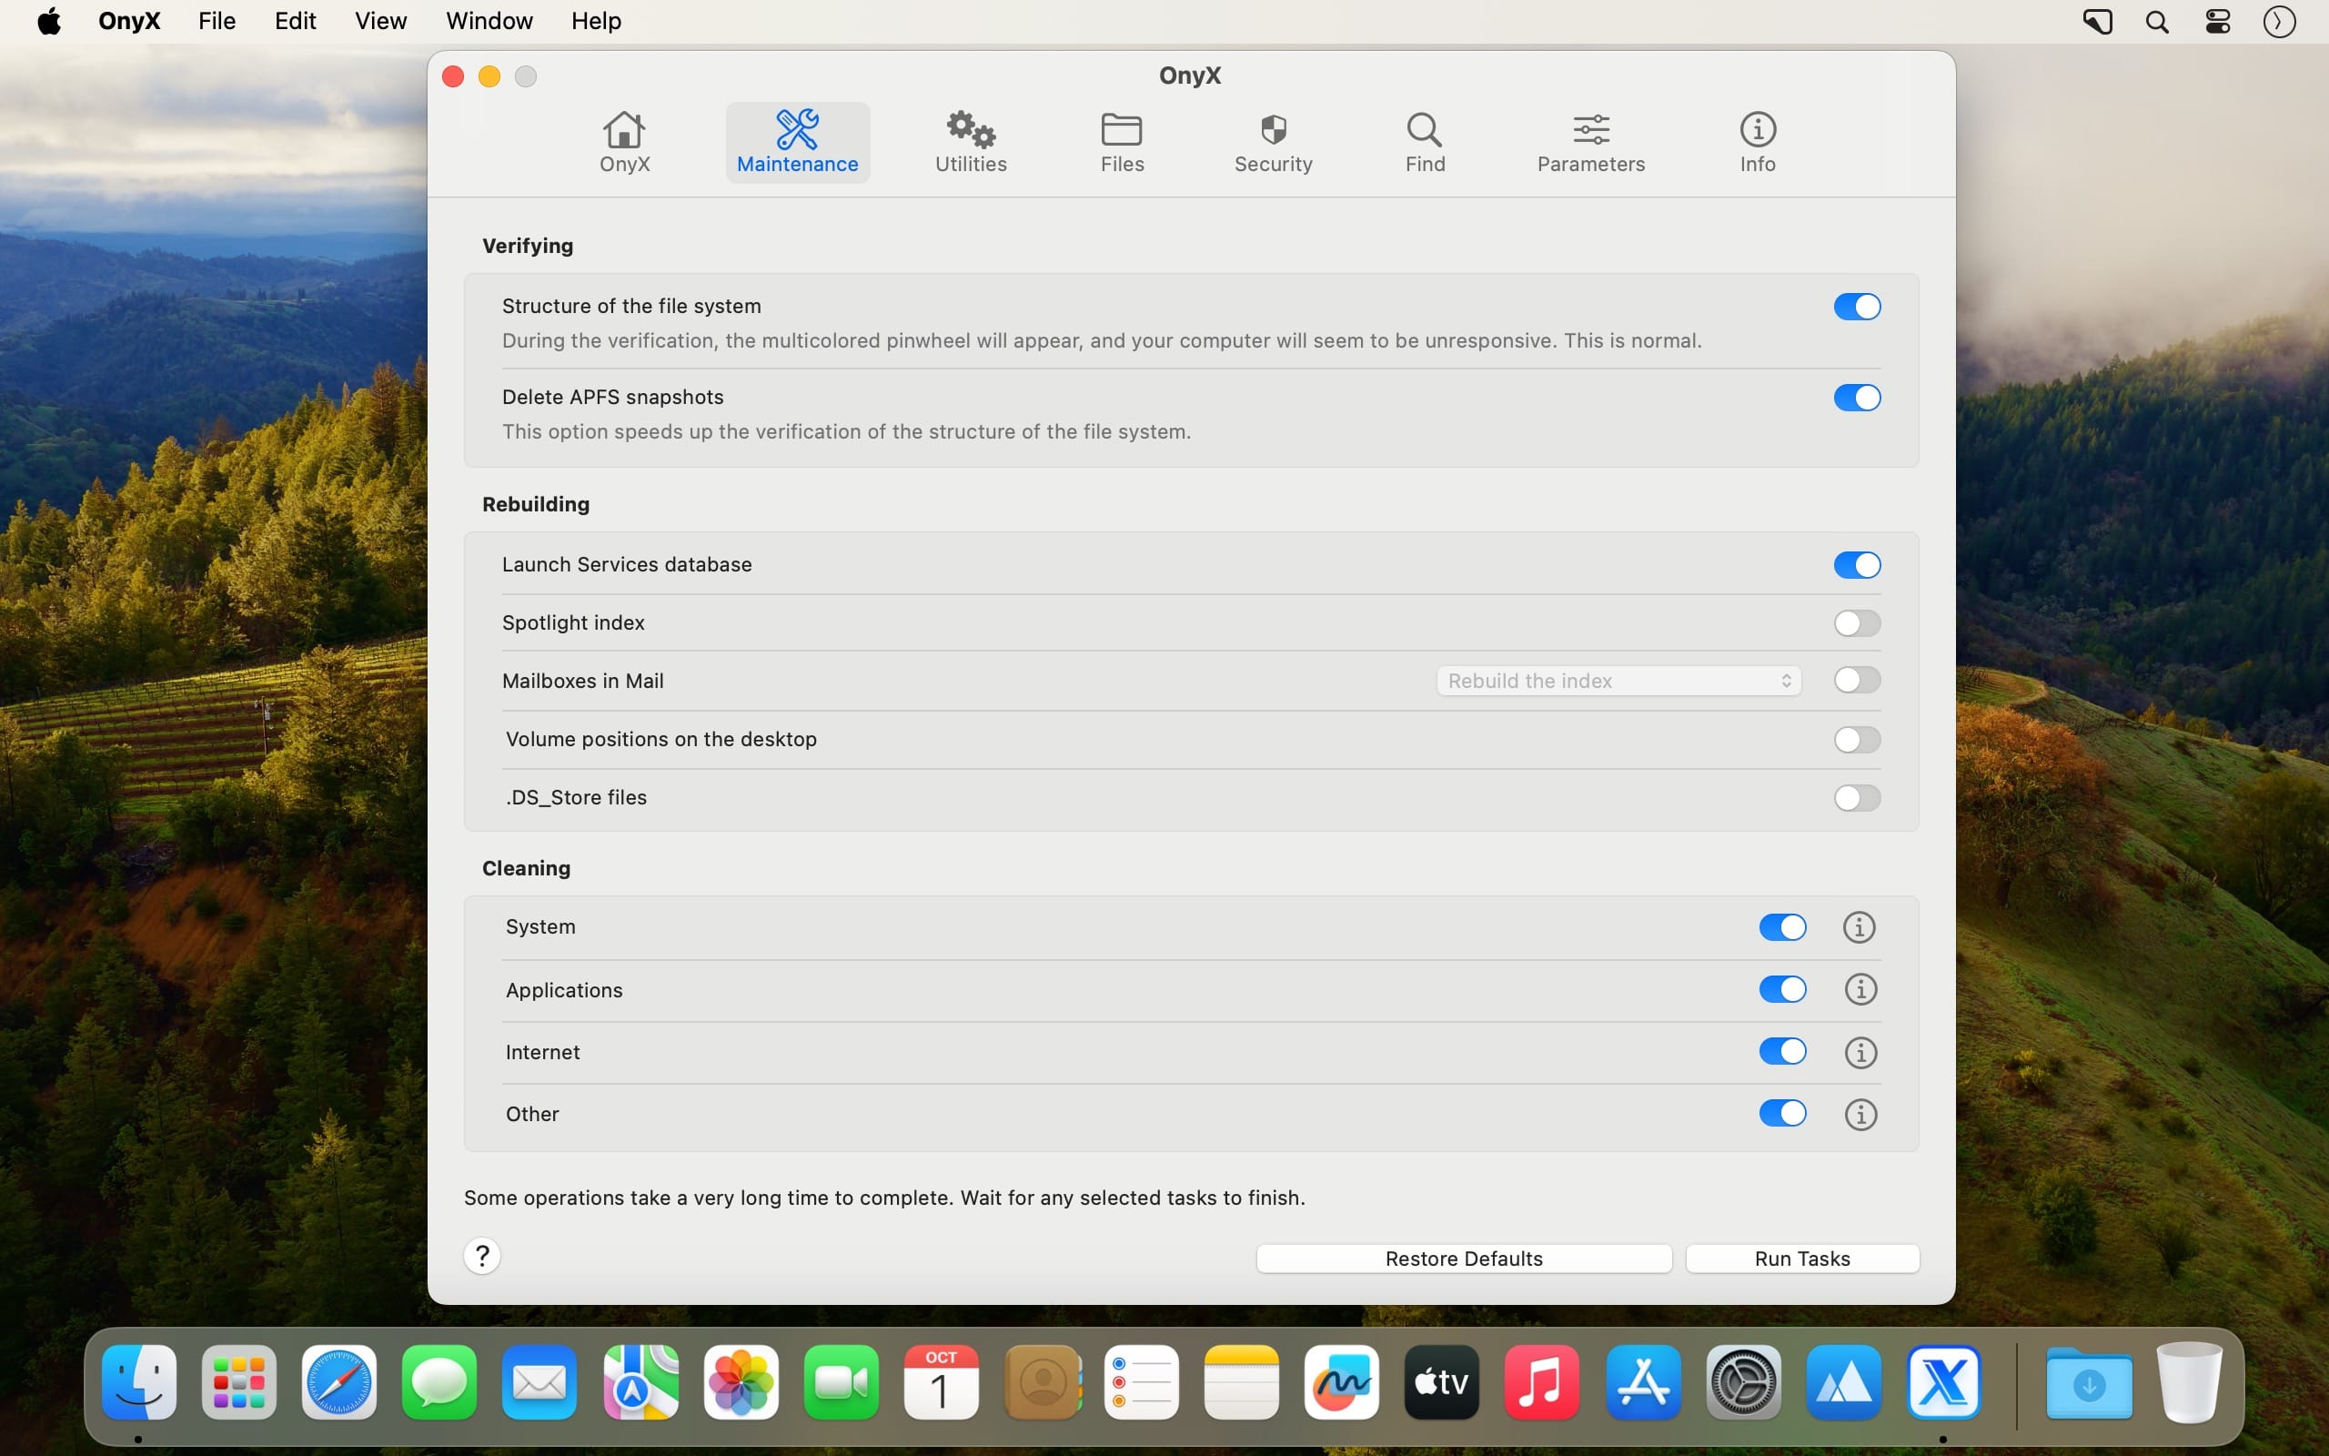Open the OnyX home tab
Viewport: 2329px width, 1456px height.
pyautogui.click(x=625, y=143)
